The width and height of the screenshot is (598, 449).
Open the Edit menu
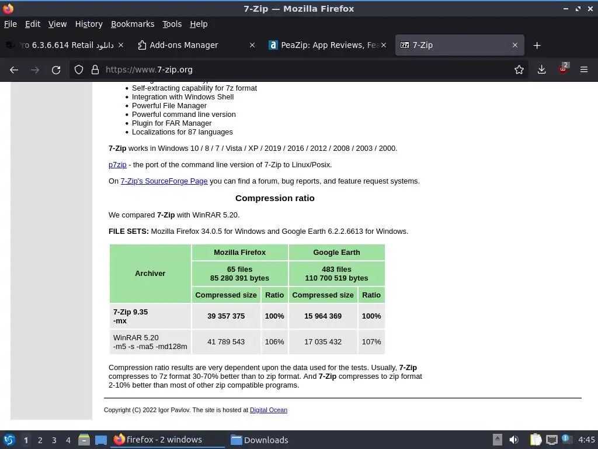click(33, 24)
